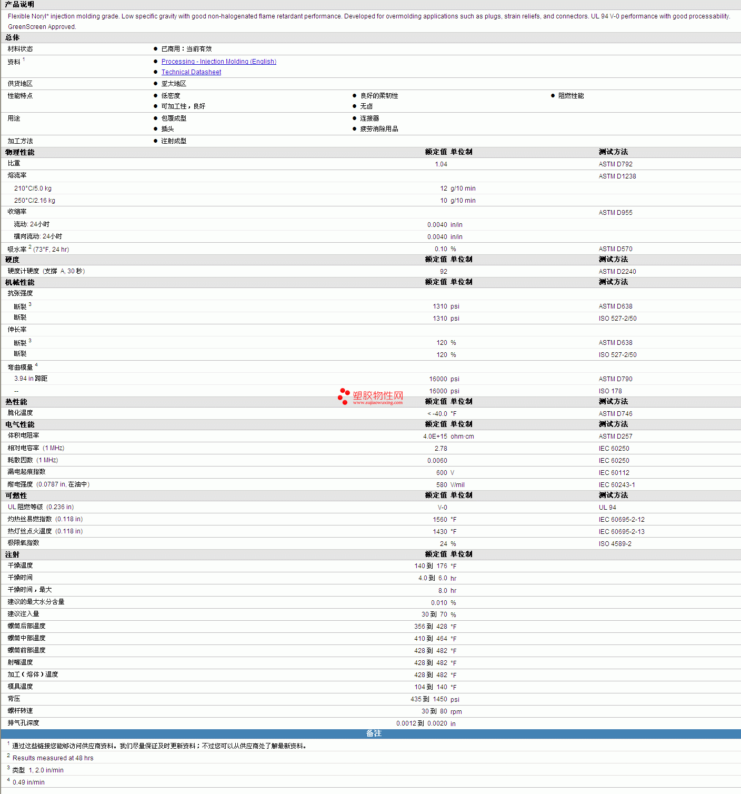The width and height of the screenshot is (741, 794).
Task: Click the UL 阻燃等级 (0.236 in) row label
Action: coord(41,507)
